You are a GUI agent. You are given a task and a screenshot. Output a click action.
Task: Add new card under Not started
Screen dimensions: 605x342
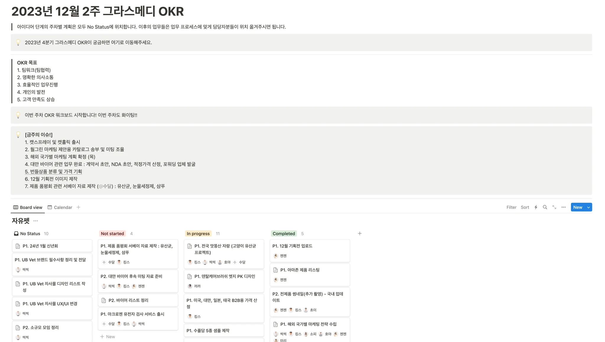(x=108, y=337)
